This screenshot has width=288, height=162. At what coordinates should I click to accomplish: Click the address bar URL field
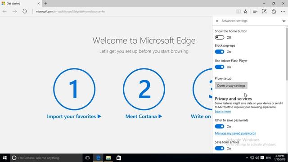[134, 12]
